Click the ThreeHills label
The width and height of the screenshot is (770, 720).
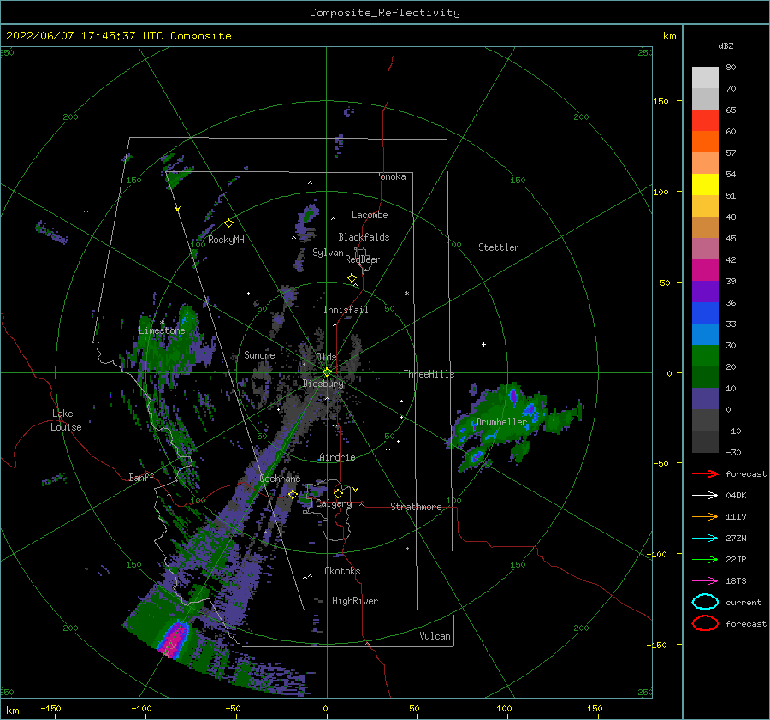point(429,374)
